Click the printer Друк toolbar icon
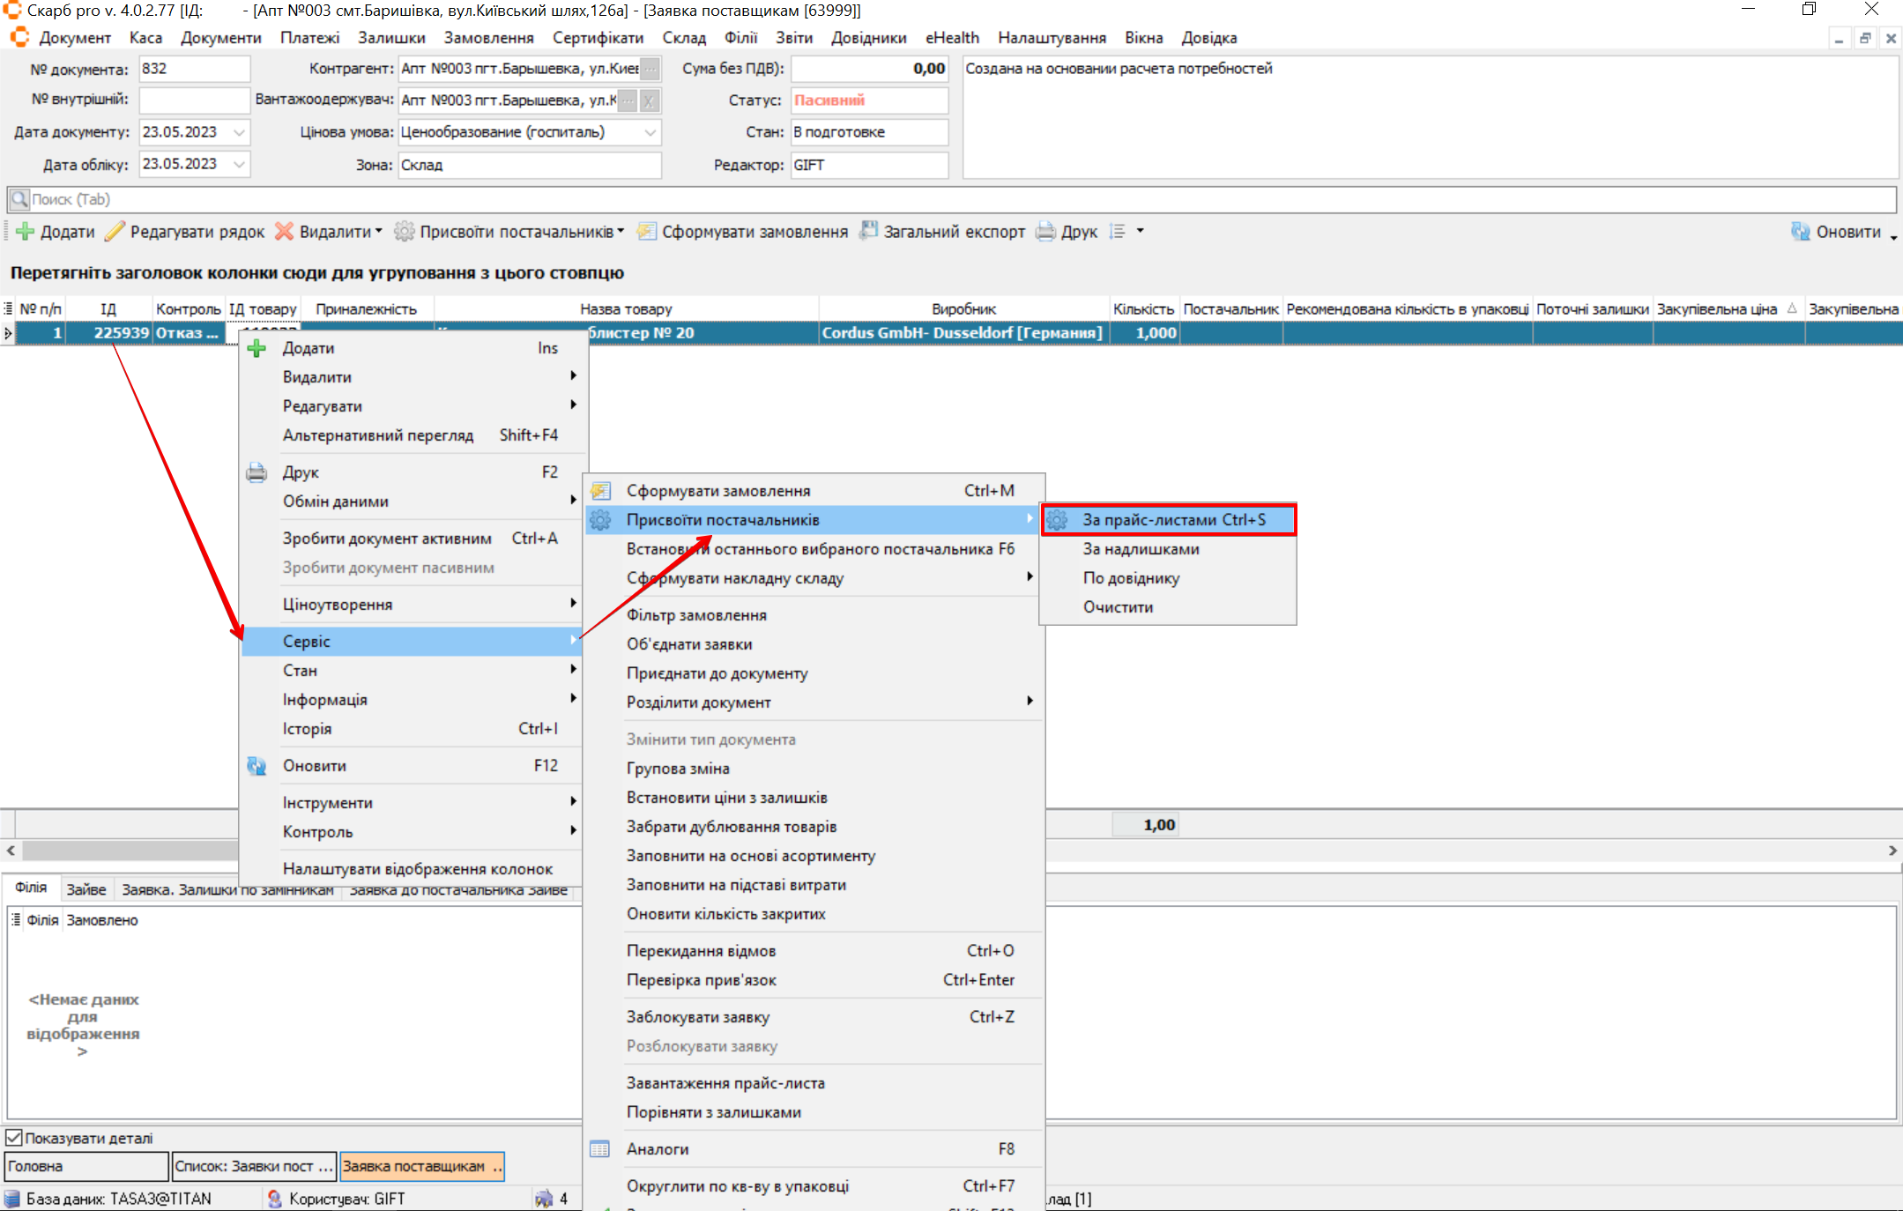1903x1211 pixels. coord(1045,232)
